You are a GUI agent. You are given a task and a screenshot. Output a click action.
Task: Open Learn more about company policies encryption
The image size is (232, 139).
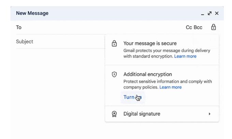pyautogui.click(x=171, y=87)
